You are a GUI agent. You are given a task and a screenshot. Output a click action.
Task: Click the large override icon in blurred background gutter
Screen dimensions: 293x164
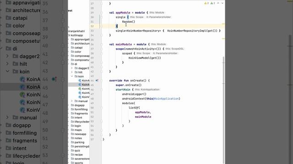(x=54, y=79)
